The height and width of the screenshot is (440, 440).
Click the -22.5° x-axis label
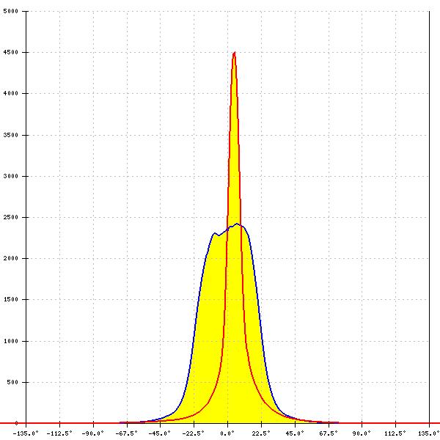[x=194, y=433]
